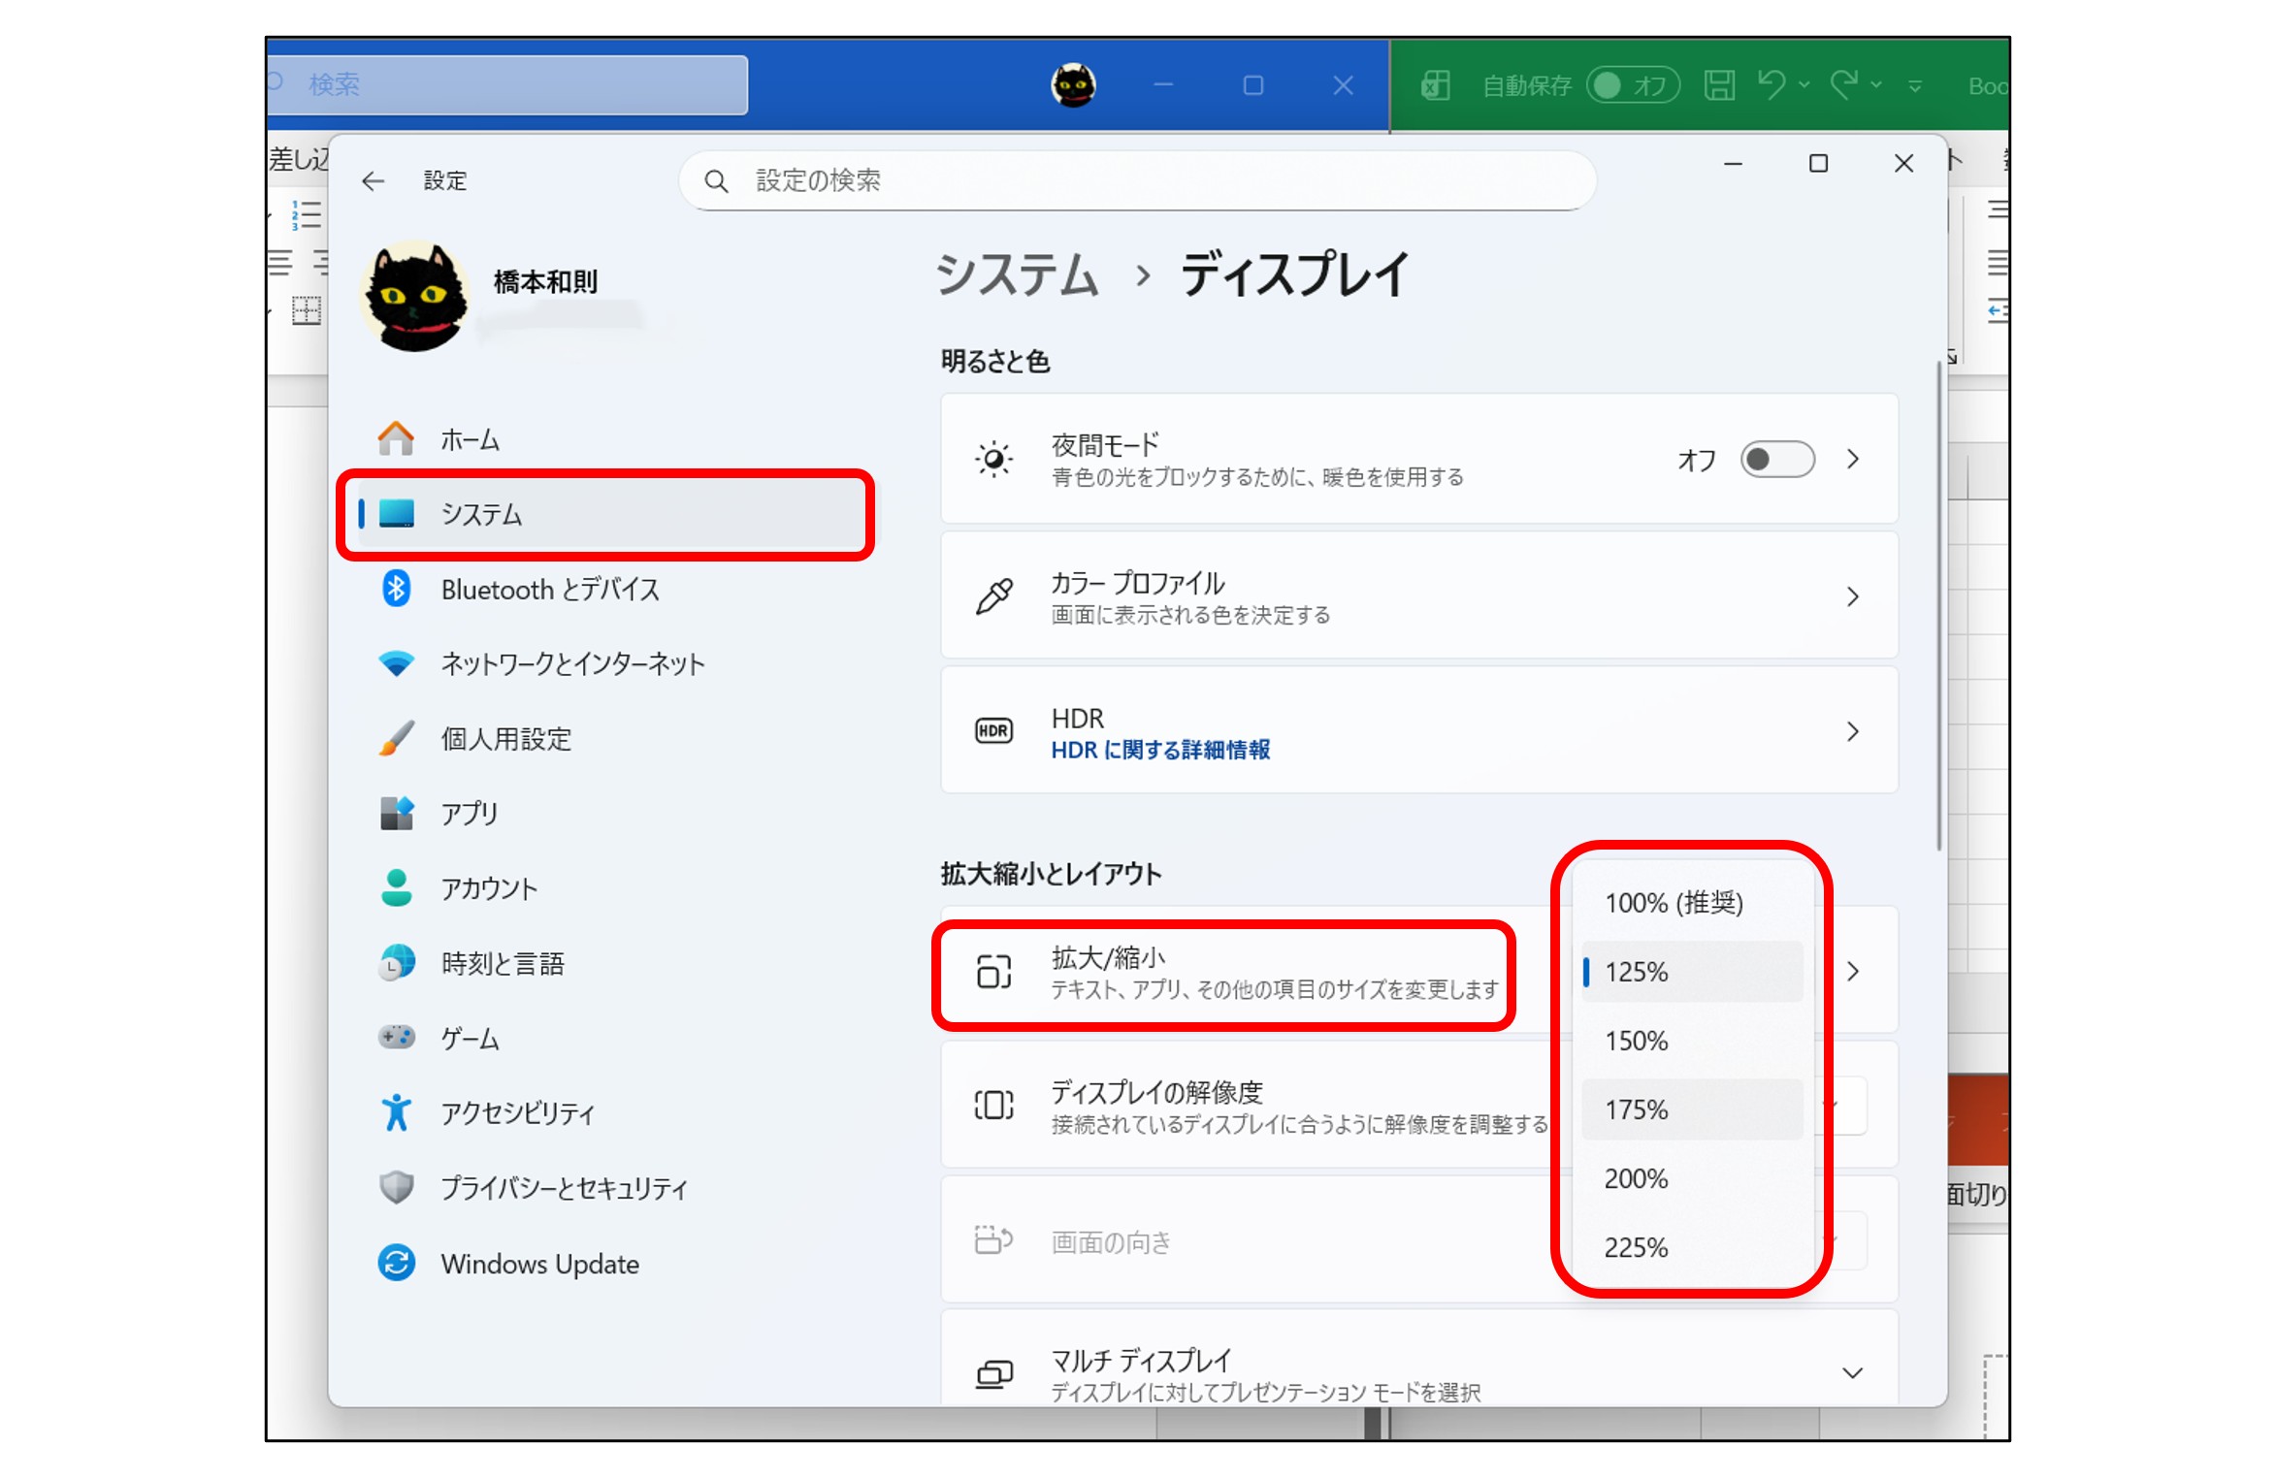The height and width of the screenshot is (1478, 2276).
Task: Open Accessibility (アクセシビリティ) settings
Action: tap(516, 1113)
